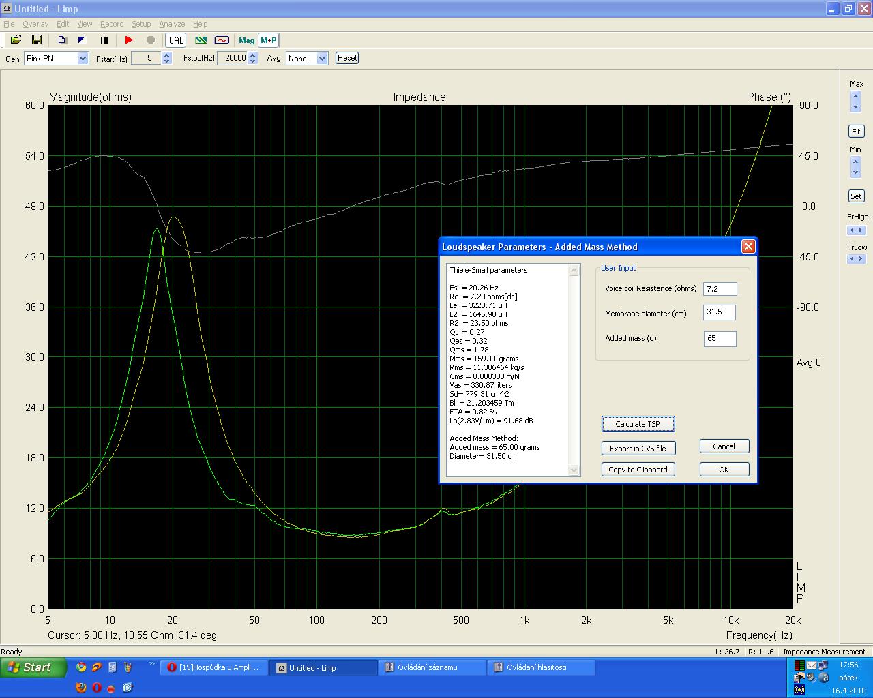Open the Gen Pink PN dropdown
Viewport: 873px width, 698px height.
pyautogui.click(x=83, y=59)
